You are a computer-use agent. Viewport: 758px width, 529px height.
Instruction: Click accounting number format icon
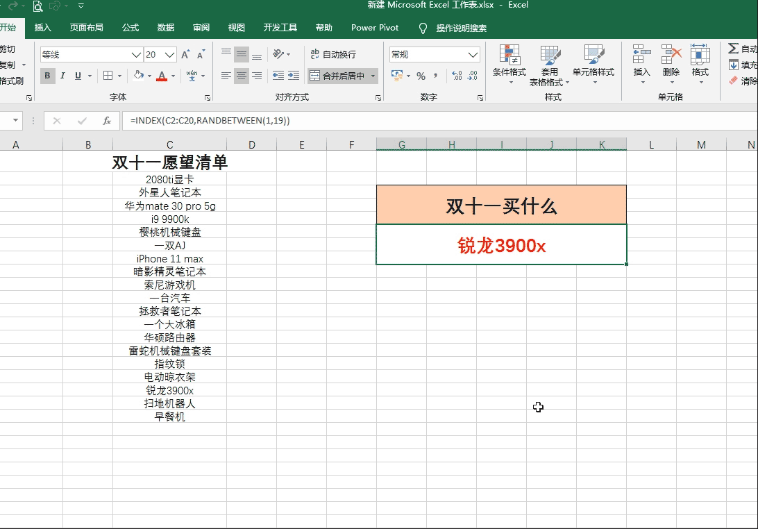tap(397, 76)
